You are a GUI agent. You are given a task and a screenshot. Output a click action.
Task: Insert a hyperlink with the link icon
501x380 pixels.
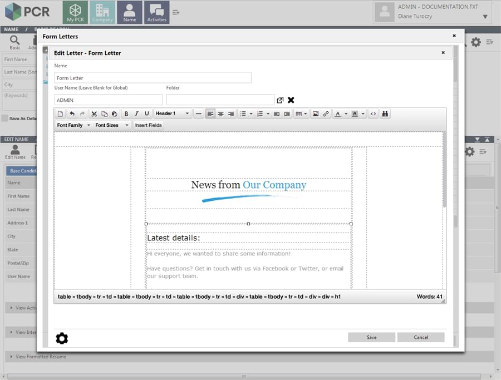[326, 113]
